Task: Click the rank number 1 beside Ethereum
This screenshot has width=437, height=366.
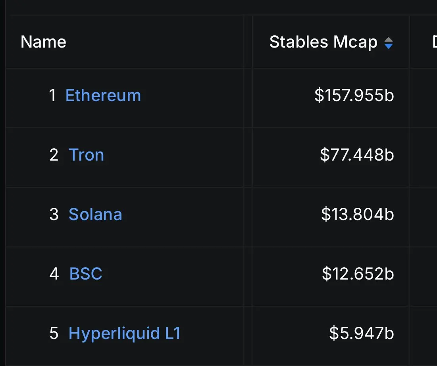Action: (52, 95)
